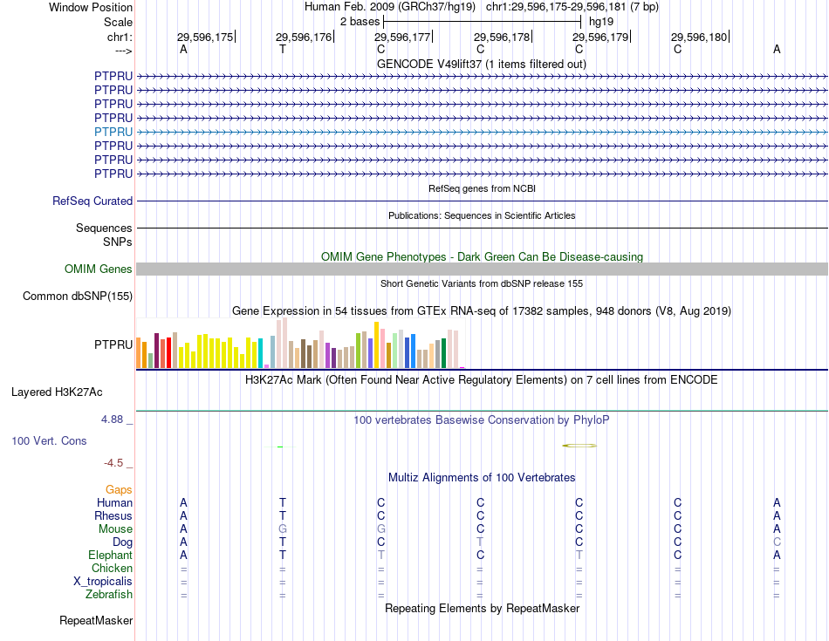Click the -4.5 lower axis value
The height and width of the screenshot is (641, 829).
coord(113,463)
